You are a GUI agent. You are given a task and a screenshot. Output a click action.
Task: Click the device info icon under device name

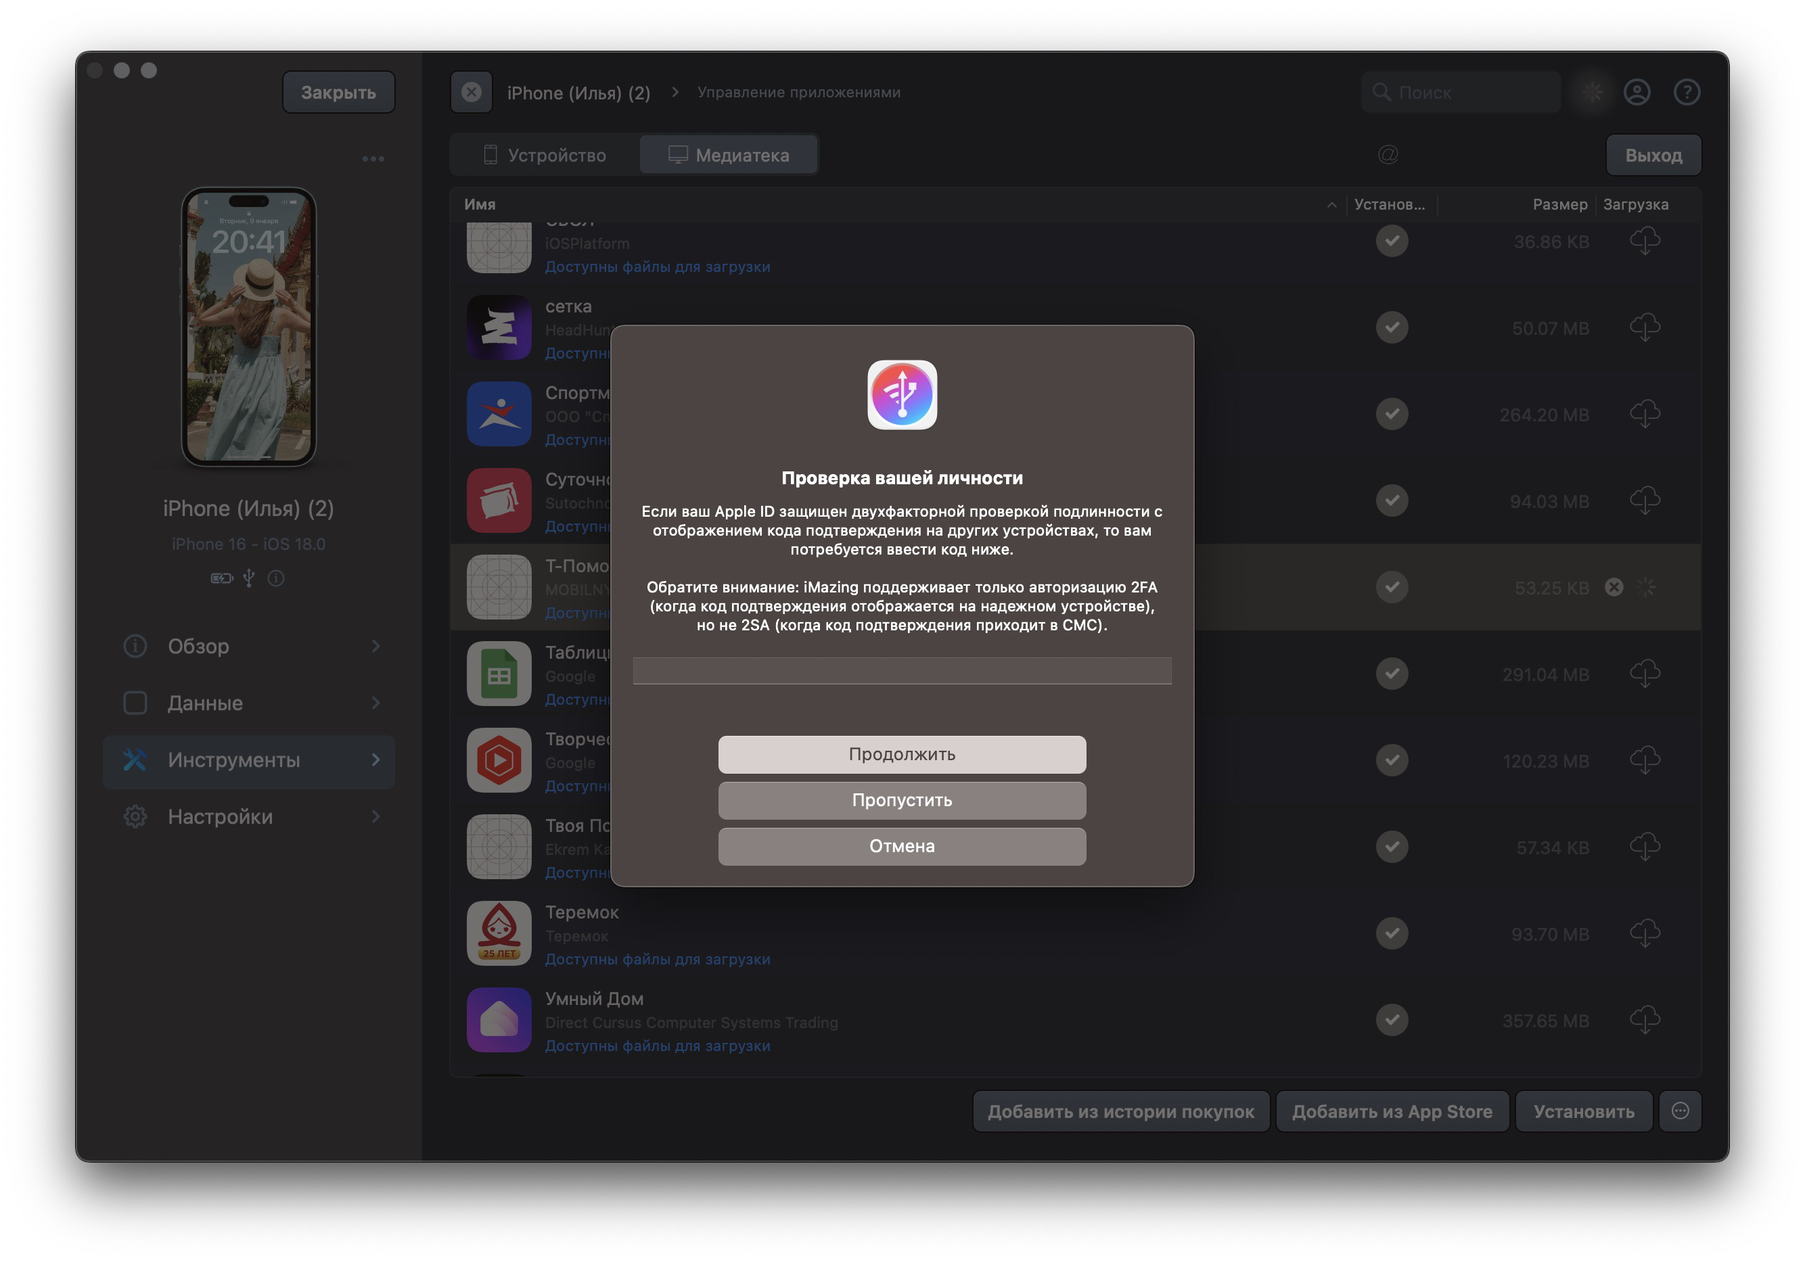click(x=276, y=578)
